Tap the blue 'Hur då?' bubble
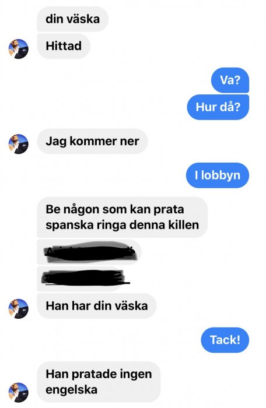Screen dimensions: 266x408 pyautogui.click(x=218, y=107)
